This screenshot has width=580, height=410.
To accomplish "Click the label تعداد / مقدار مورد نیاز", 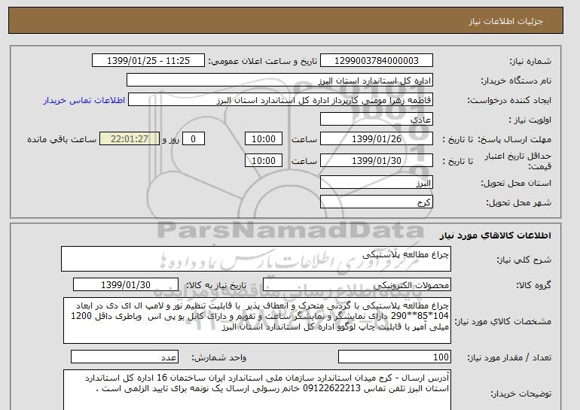I will point(509,357).
